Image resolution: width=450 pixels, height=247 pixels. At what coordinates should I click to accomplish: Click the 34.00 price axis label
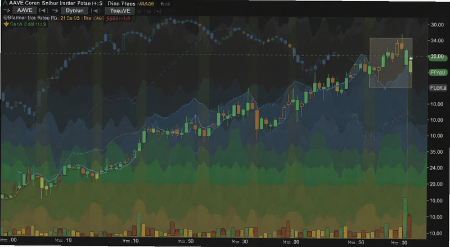[x=437, y=40]
